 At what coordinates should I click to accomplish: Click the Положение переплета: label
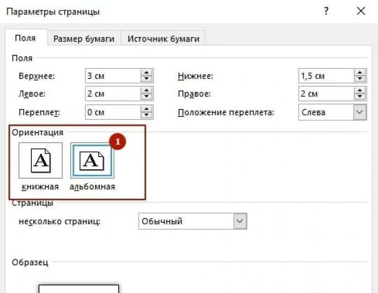tap(226, 112)
